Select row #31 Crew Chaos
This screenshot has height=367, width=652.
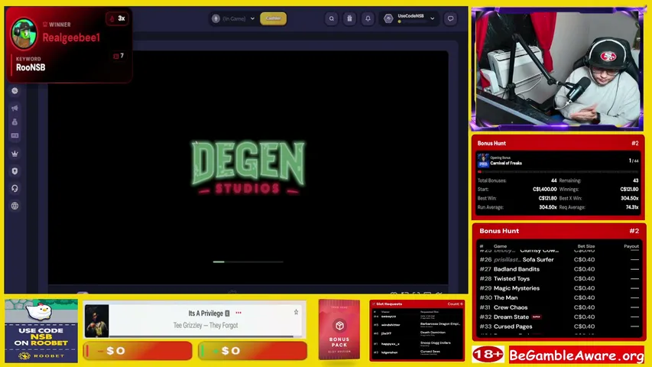click(x=559, y=307)
